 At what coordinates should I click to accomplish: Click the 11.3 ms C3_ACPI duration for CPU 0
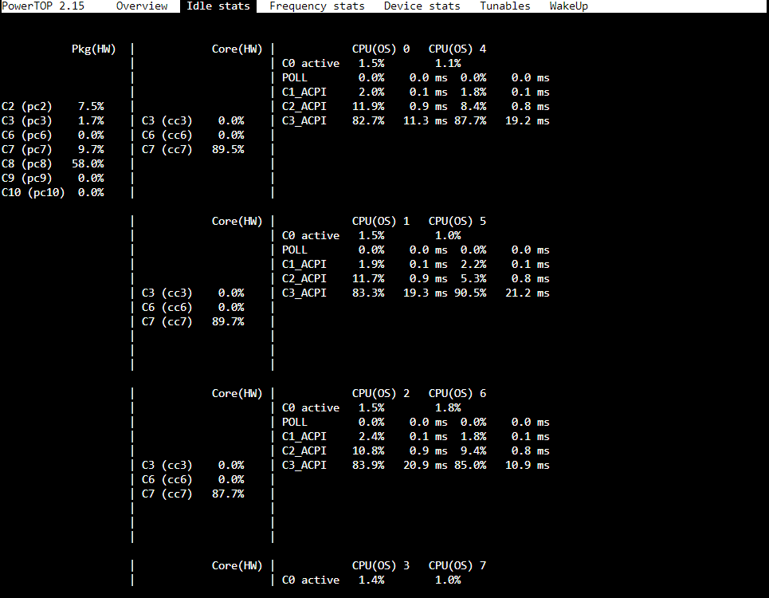click(x=426, y=120)
